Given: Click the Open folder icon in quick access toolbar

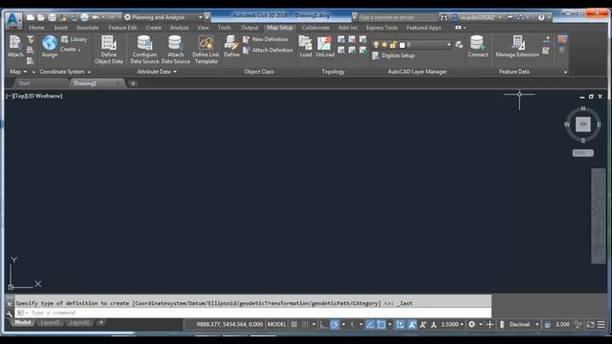Looking at the screenshot, I should [41, 17].
